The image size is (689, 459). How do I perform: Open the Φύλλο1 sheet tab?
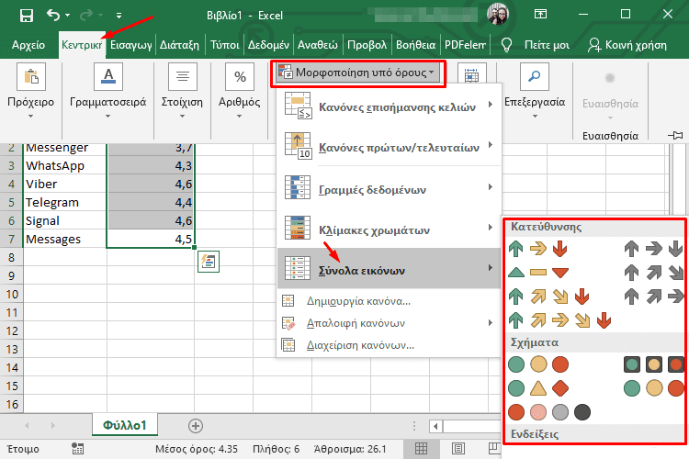coord(125,425)
